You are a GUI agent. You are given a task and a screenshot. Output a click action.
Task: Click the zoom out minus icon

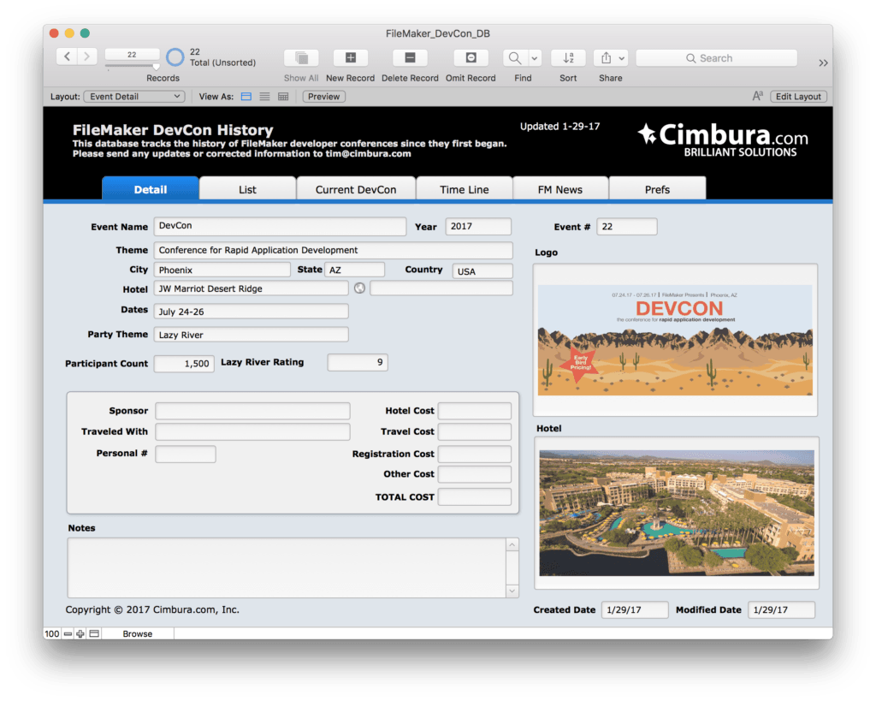[x=68, y=634]
